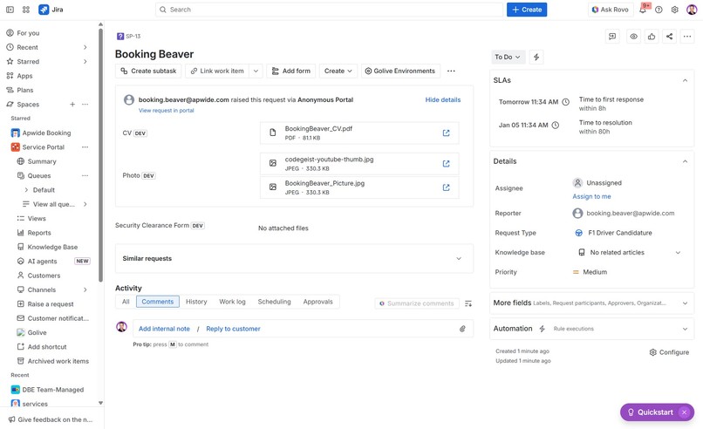703x429 pixels.
Task: Open the app switcher grid icon
Action: (26, 10)
